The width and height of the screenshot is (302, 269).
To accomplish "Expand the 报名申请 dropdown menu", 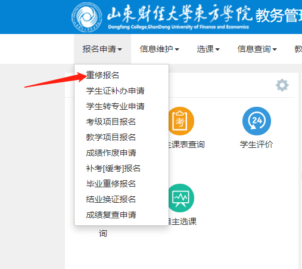I will tap(102, 49).
